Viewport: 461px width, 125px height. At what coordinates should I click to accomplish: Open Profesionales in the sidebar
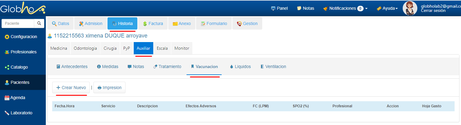(20, 52)
